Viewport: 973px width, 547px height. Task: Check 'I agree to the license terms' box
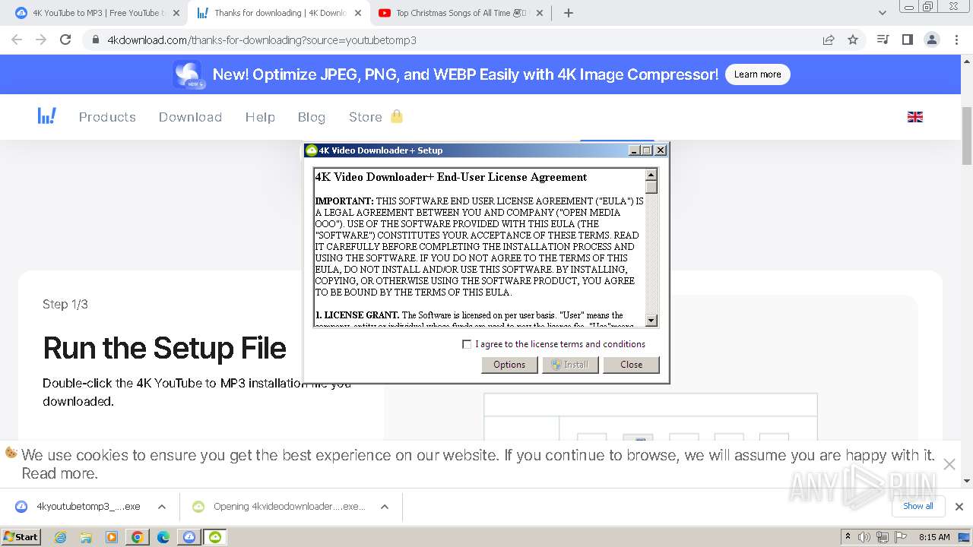467,344
